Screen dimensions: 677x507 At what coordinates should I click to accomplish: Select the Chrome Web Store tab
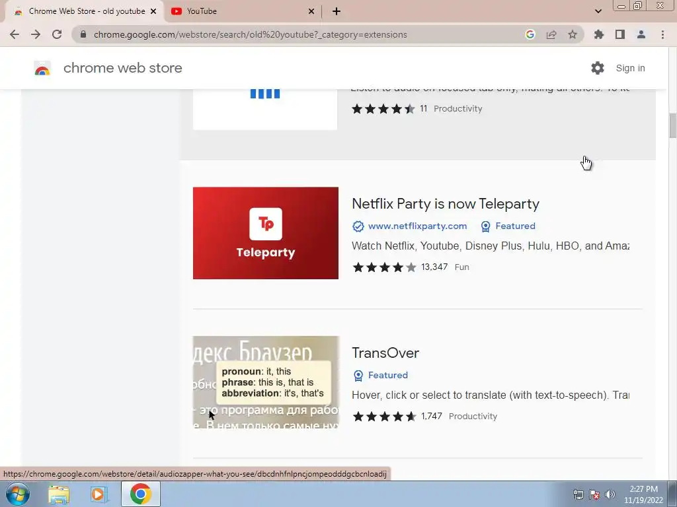click(x=84, y=11)
